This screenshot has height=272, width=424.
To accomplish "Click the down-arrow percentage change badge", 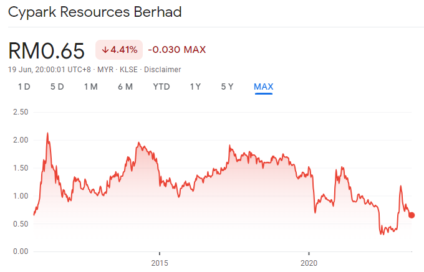I will click(119, 49).
